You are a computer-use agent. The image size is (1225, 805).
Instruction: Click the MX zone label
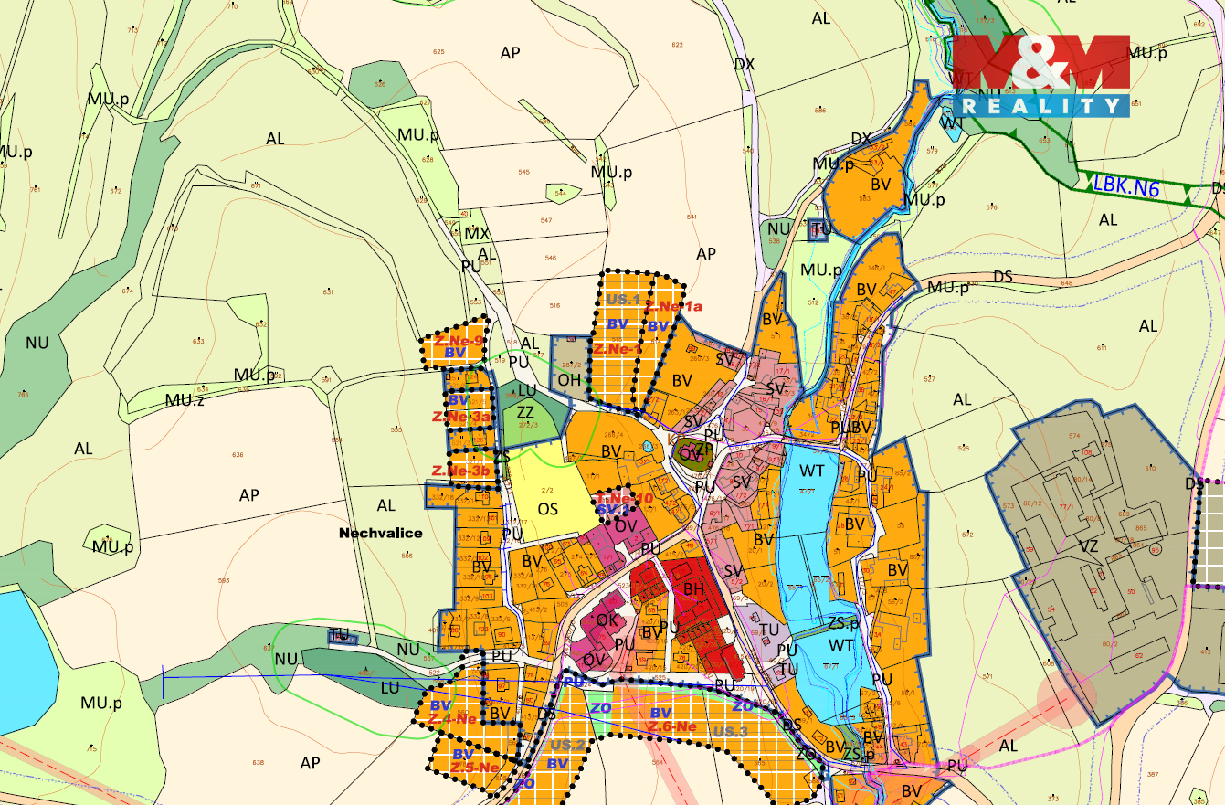[477, 234]
